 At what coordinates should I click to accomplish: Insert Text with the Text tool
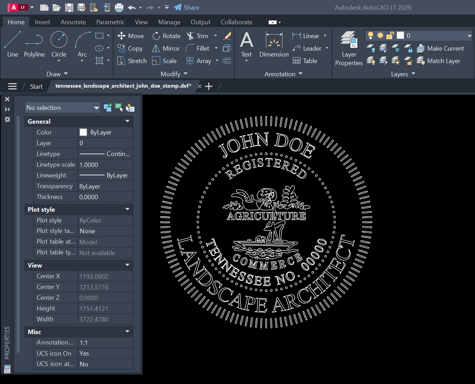click(x=247, y=44)
